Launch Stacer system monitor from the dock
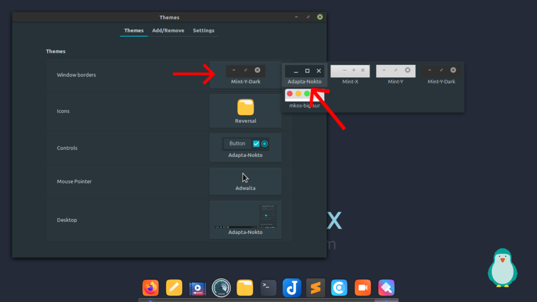This screenshot has width=537, height=302. (x=221, y=288)
